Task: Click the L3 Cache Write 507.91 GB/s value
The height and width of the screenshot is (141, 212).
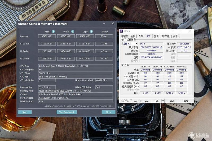Action: click(x=66, y=58)
